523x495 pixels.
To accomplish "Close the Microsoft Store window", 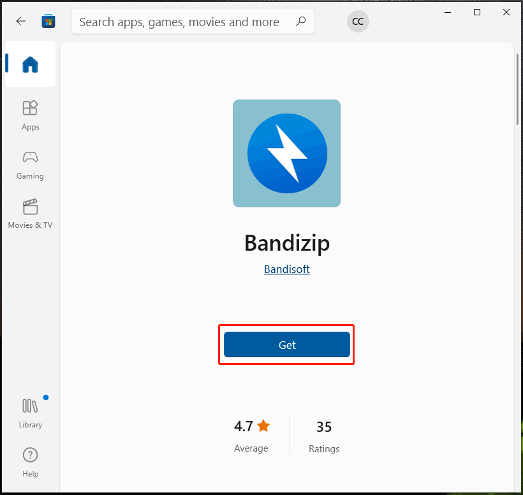I will click(x=506, y=12).
